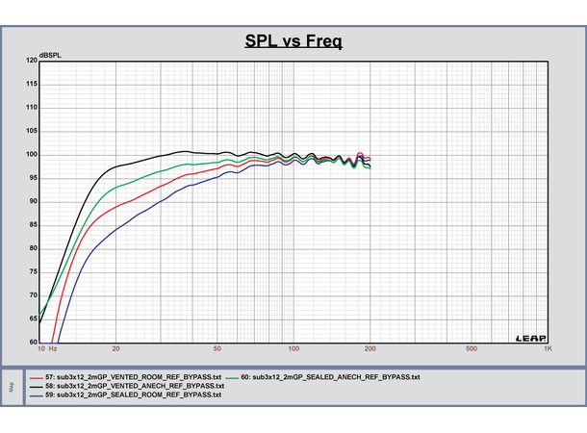Click the 1K frequency axis label
The width and height of the screenshot is (587, 433).
coord(549,348)
